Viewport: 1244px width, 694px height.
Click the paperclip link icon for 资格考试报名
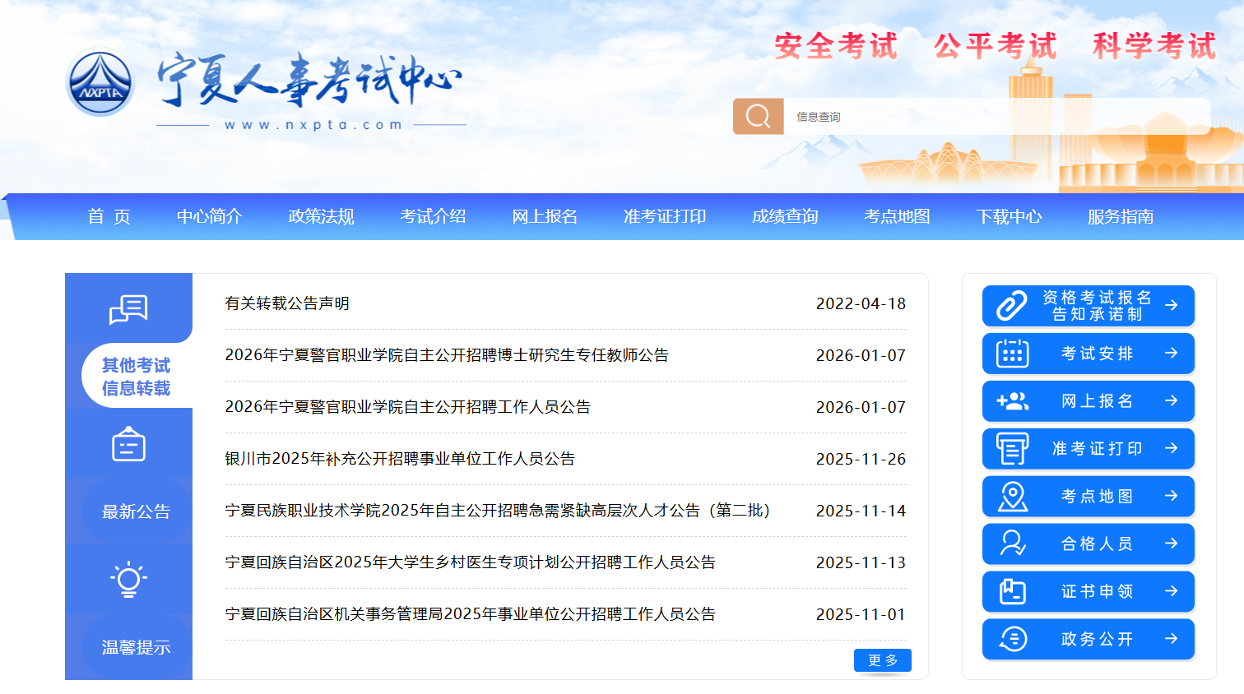click(1012, 306)
